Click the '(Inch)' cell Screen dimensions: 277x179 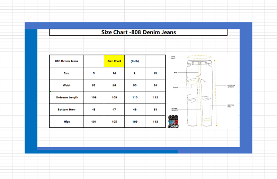(135, 61)
